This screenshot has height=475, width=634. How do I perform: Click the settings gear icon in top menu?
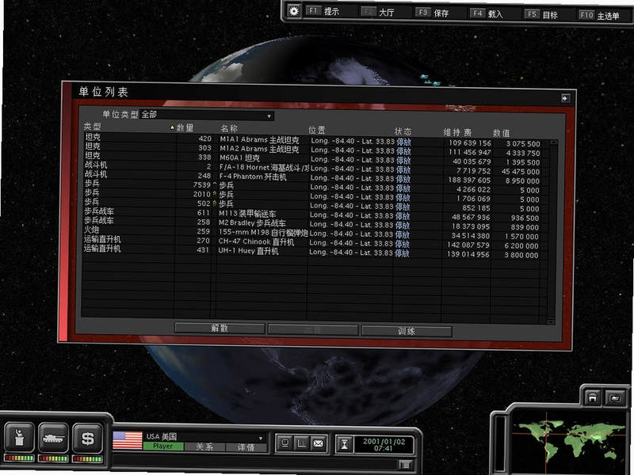point(294,11)
